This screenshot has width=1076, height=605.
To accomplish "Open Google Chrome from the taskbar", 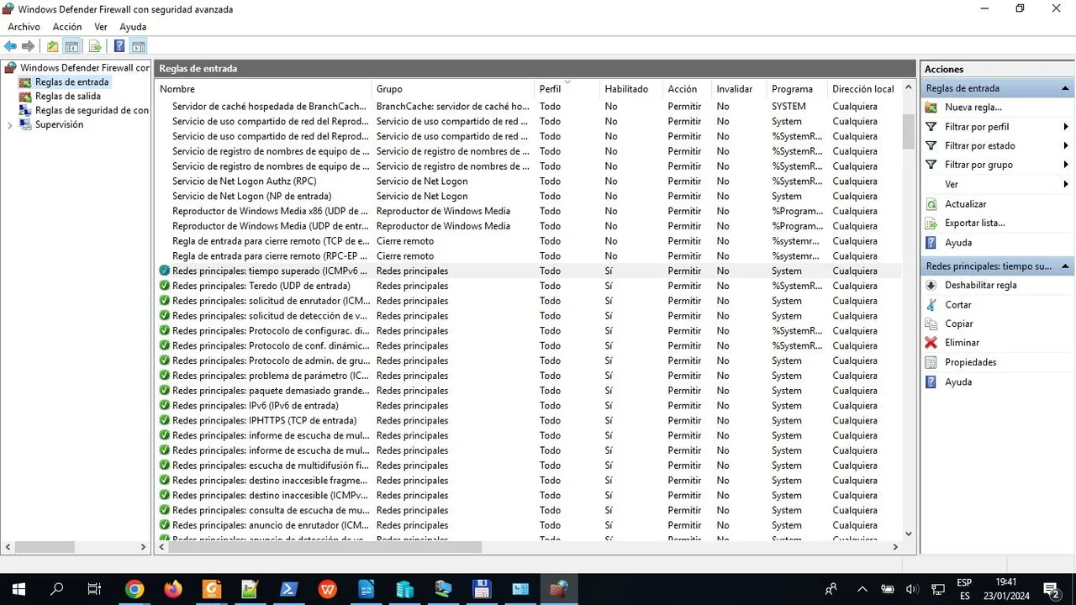I will (x=134, y=589).
